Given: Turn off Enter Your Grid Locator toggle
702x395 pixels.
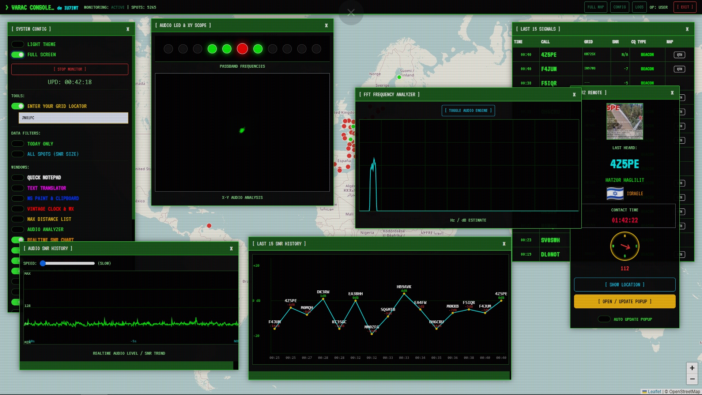Looking at the screenshot, I should coord(18,106).
